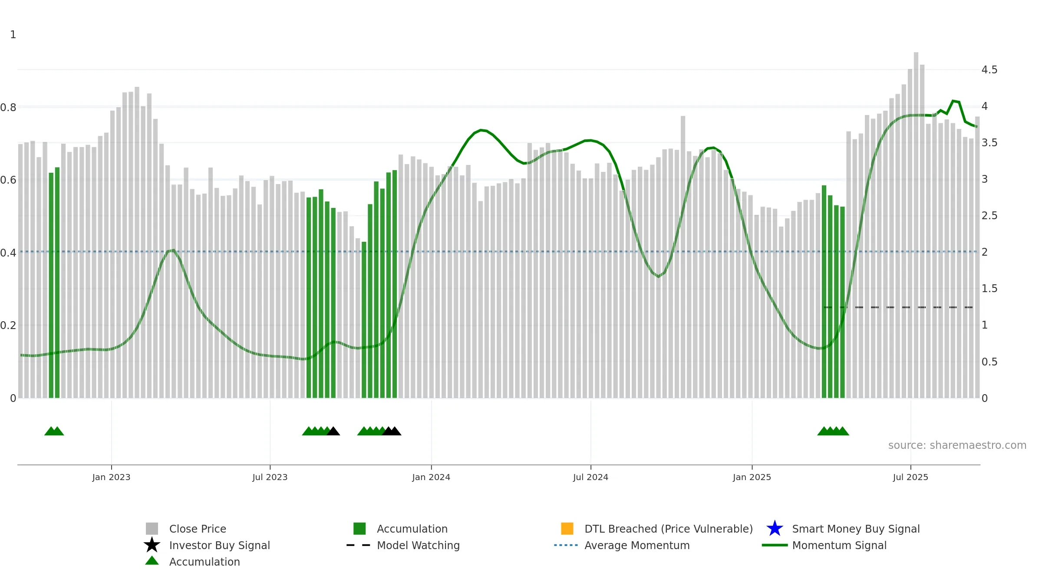
Task: Toggle the Momentum Signal series label
Action: tap(839, 545)
